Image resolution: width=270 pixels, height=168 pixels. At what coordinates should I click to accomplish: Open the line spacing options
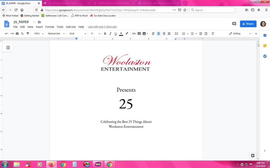coord(176,34)
